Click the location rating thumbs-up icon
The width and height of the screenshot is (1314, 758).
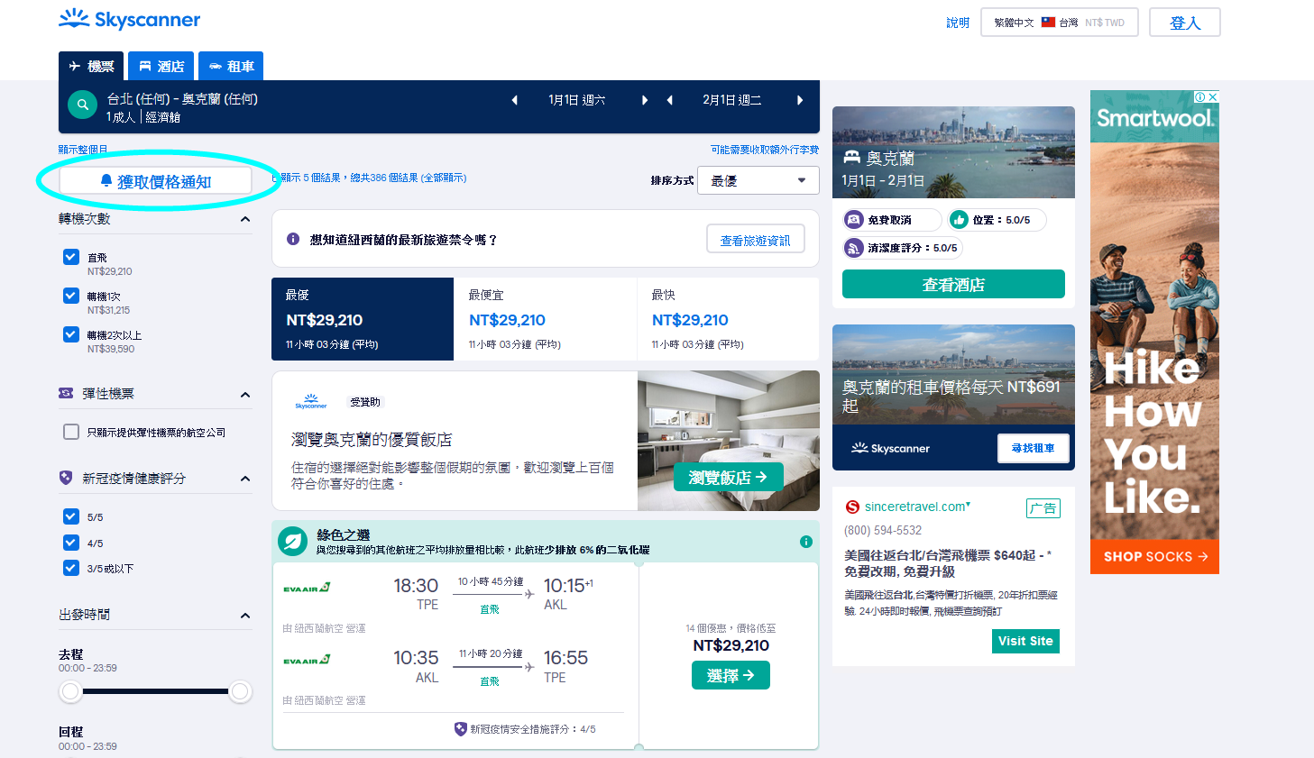(x=959, y=219)
